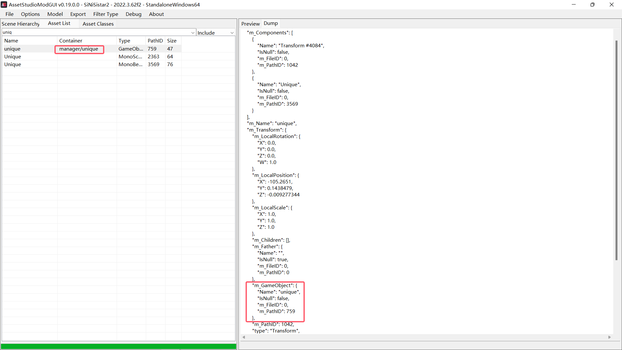This screenshot has width=622, height=350.
Task: Switch to the Preview tab
Action: (250, 24)
